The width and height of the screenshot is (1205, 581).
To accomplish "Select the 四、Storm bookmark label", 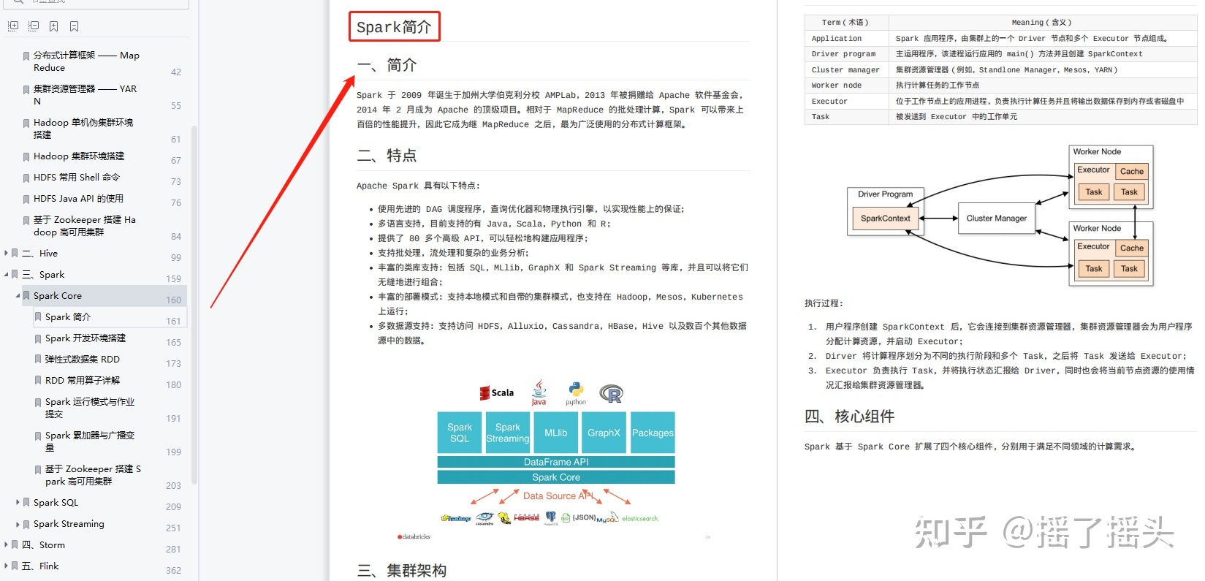I will (x=43, y=544).
